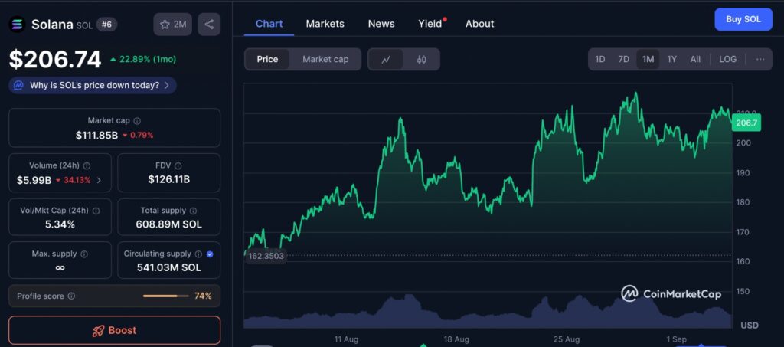Screen dimensions: 784x347
Task: Click the Buy SOL button
Action: click(743, 19)
